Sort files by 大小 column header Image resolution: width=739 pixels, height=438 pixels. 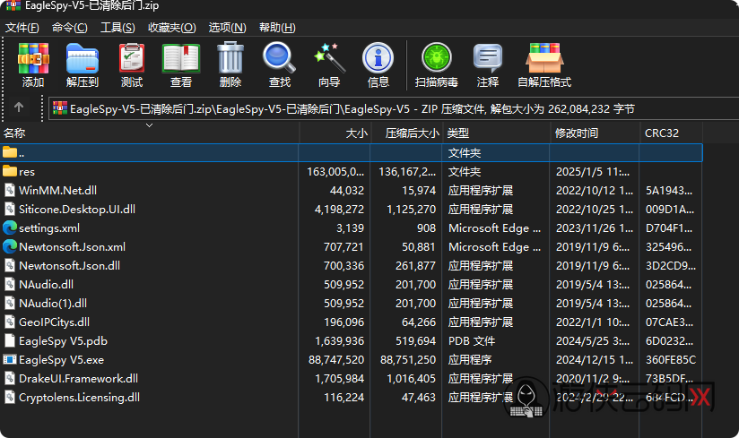(356, 133)
